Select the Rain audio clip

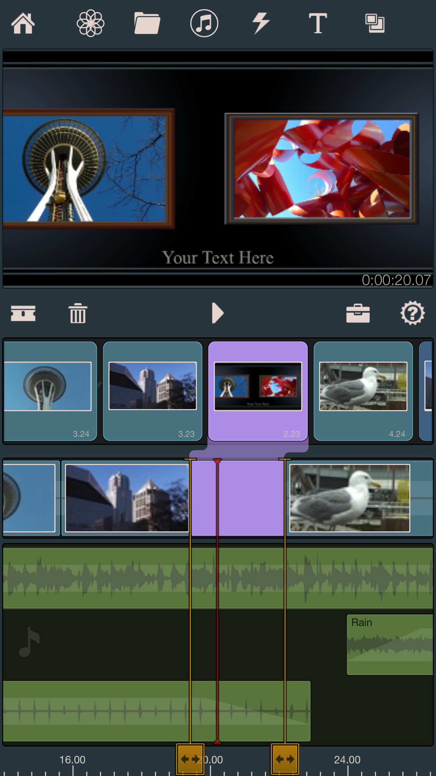point(390,645)
